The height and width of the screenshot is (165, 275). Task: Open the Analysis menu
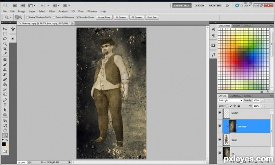[63, 11]
